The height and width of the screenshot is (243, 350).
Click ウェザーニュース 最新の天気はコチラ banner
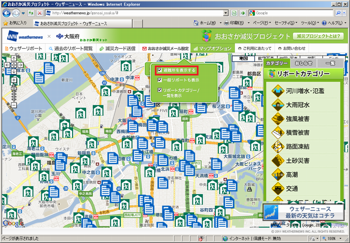point(304,212)
